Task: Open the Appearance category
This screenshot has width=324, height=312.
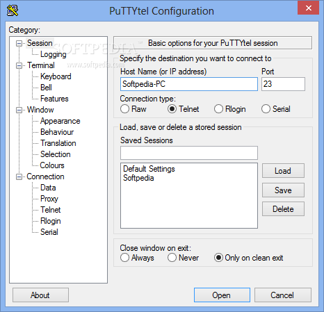Action: pyautogui.click(x=60, y=121)
